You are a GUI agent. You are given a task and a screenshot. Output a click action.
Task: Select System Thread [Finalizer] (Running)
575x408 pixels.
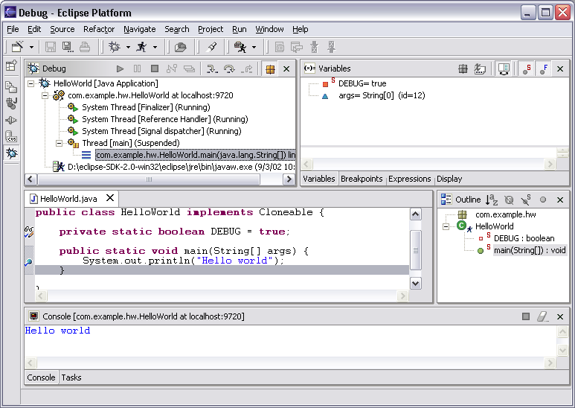[146, 107]
